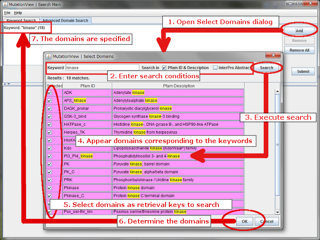Sort by the Pfam ID column header

tap(87, 86)
